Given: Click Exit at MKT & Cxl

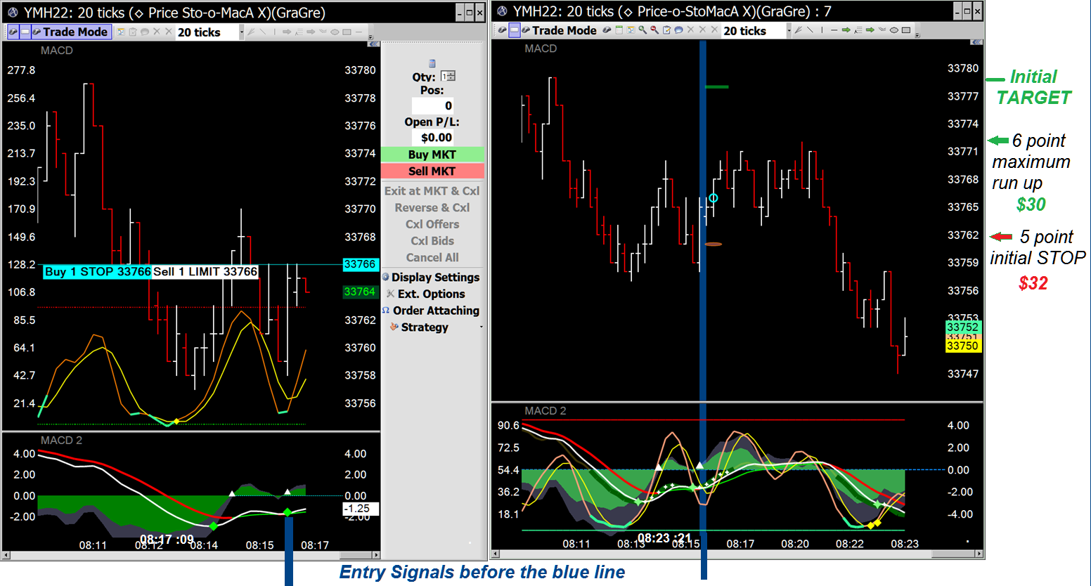Looking at the screenshot, I should (x=432, y=190).
